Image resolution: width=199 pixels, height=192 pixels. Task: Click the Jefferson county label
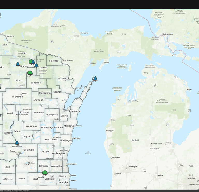pyautogui.click(x=44, y=166)
